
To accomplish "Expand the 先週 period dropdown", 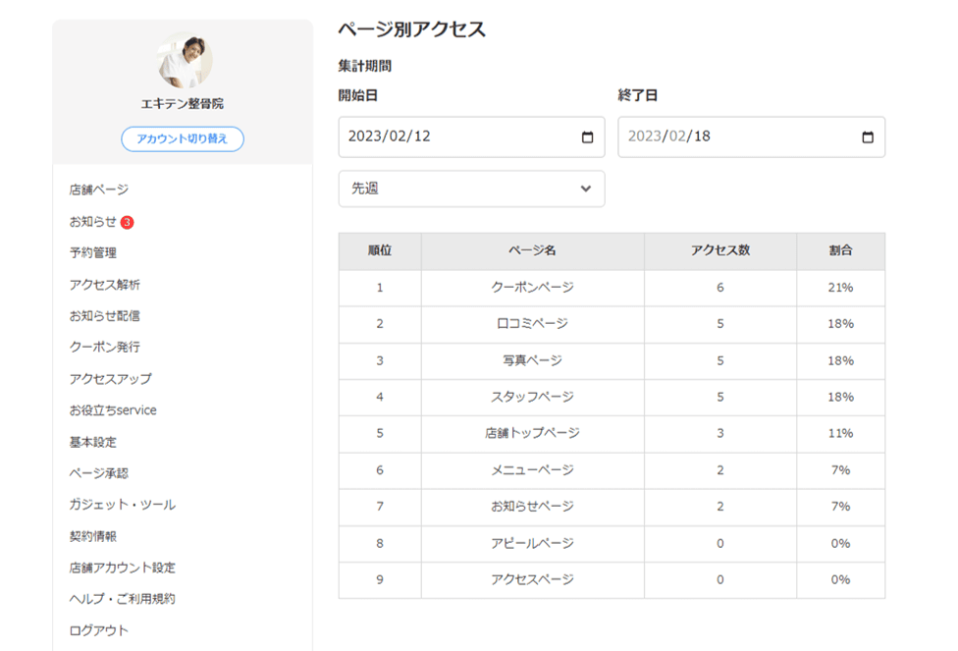I will click(471, 189).
